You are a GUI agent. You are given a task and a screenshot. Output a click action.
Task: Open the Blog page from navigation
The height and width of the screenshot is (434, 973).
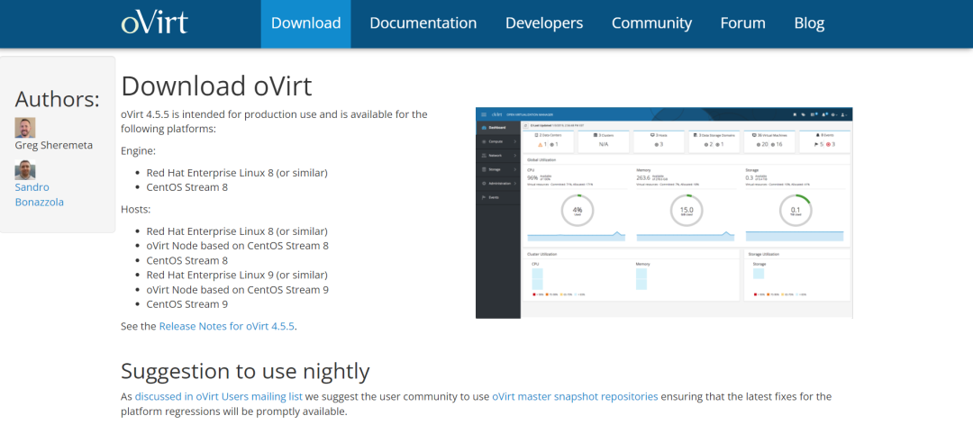[x=809, y=23]
